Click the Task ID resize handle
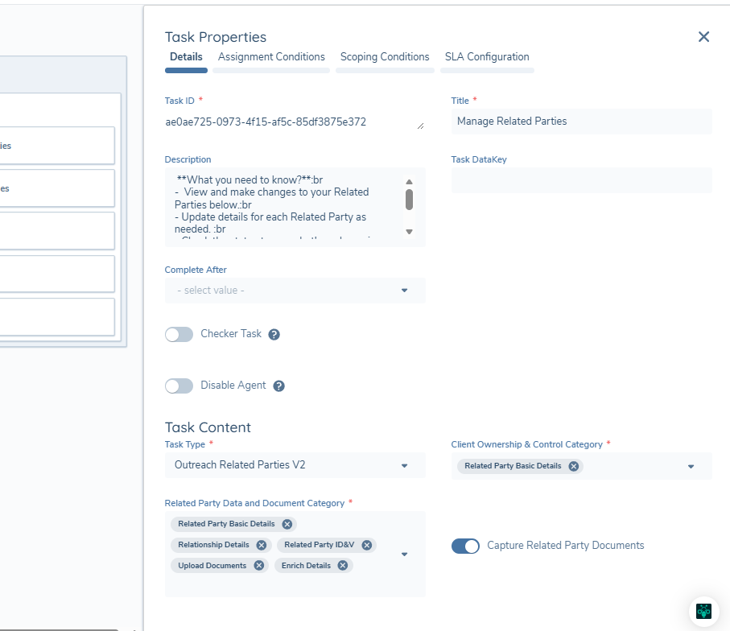This screenshot has height=631, width=730. coord(420,126)
